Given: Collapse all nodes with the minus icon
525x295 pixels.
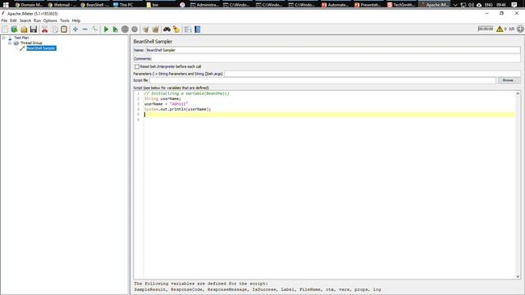Looking at the screenshot, I should tap(84, 29).
